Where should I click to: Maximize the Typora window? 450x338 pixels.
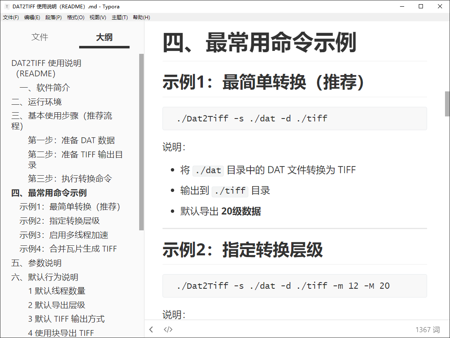[421, 6]
